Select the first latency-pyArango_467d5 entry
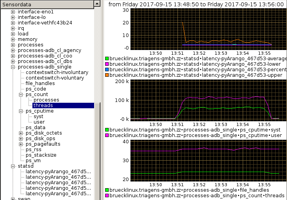Image resolution: width=287 pixels, height=200 pixels. click(58, 172)
